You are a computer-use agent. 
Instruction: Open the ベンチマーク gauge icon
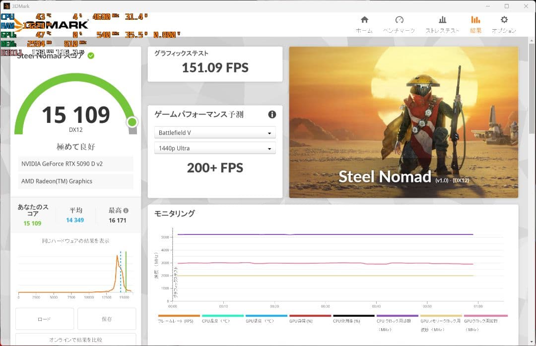[399, 20]
